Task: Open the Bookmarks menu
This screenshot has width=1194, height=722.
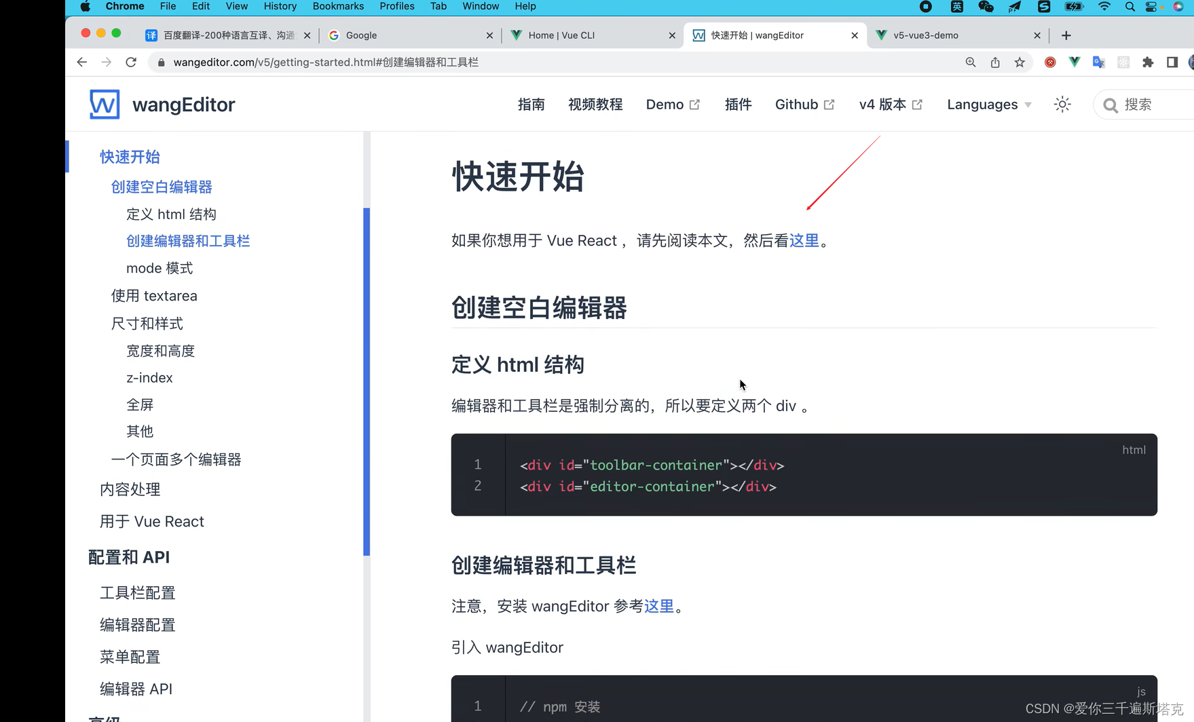Action: tap(338, 6)
